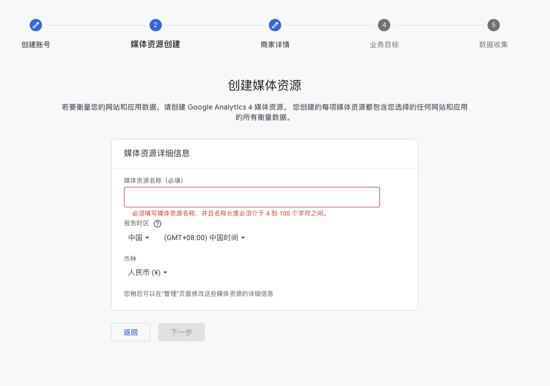Click the 数据收集 step label
The width and height of the screenshot is (550, 386).
click(x=493, y=45)
